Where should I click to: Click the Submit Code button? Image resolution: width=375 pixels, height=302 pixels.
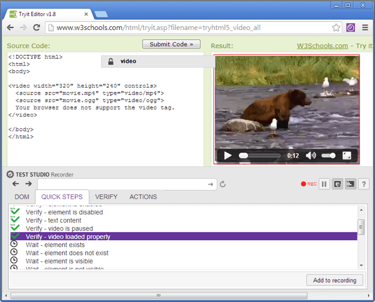171,44
